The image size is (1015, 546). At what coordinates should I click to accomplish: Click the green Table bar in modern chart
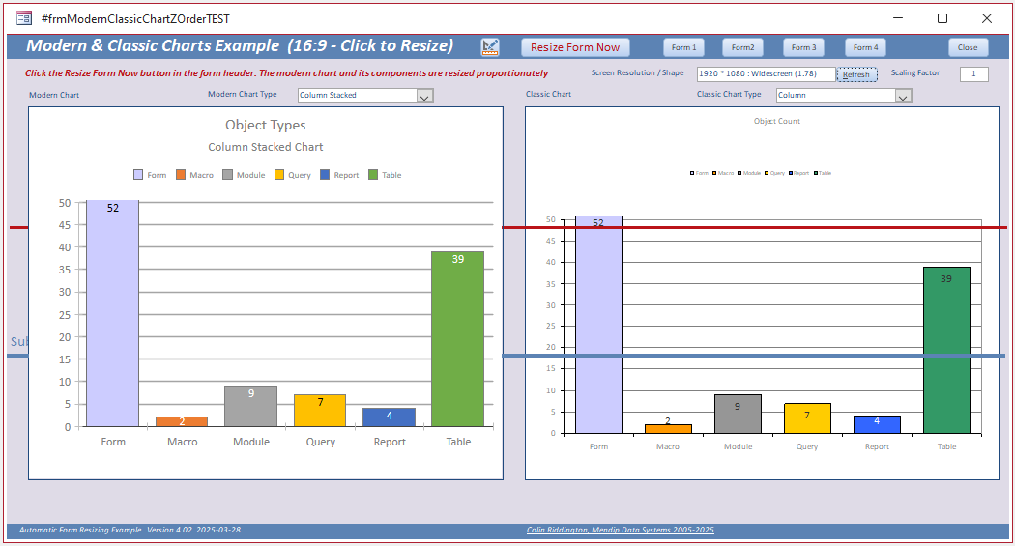pyautogui.click(x=457, y=339)
